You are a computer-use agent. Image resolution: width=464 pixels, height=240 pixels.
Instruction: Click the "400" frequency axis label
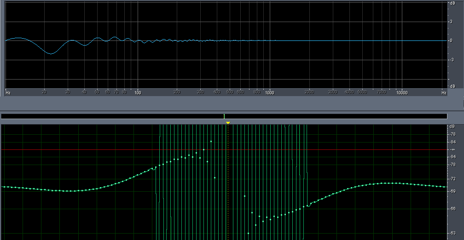(217, 92)
